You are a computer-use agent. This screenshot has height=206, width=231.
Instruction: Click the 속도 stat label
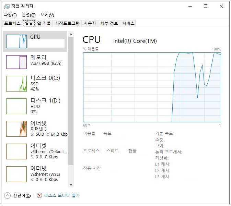click(x=107, y=133)
